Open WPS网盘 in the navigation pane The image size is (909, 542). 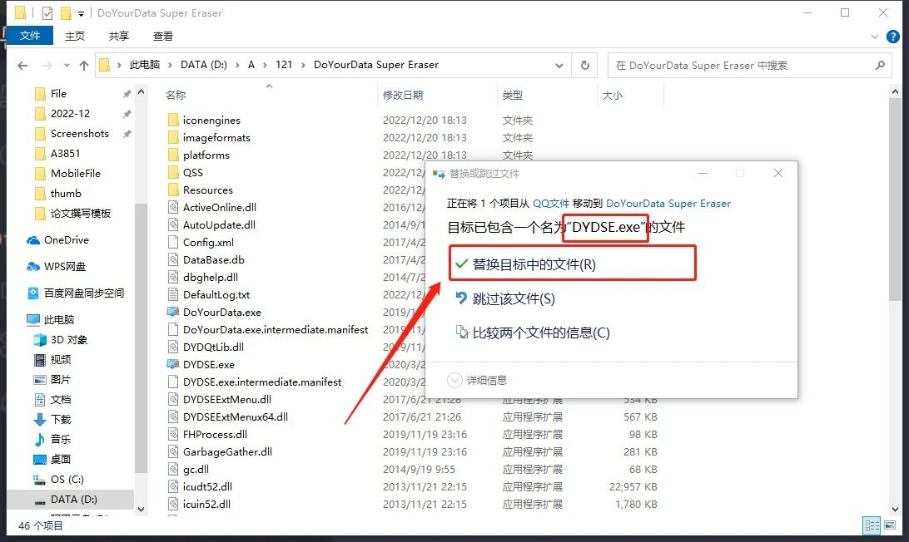click(64, 266)
